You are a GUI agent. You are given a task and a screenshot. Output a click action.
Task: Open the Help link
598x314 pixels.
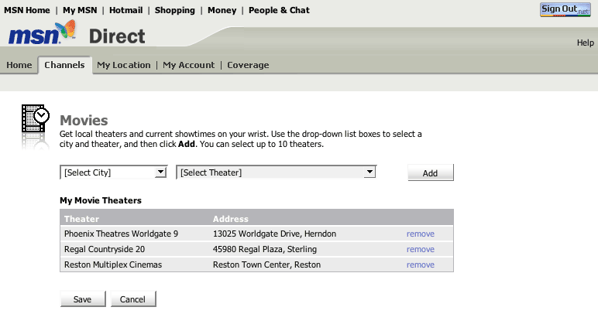click(585, 43)
